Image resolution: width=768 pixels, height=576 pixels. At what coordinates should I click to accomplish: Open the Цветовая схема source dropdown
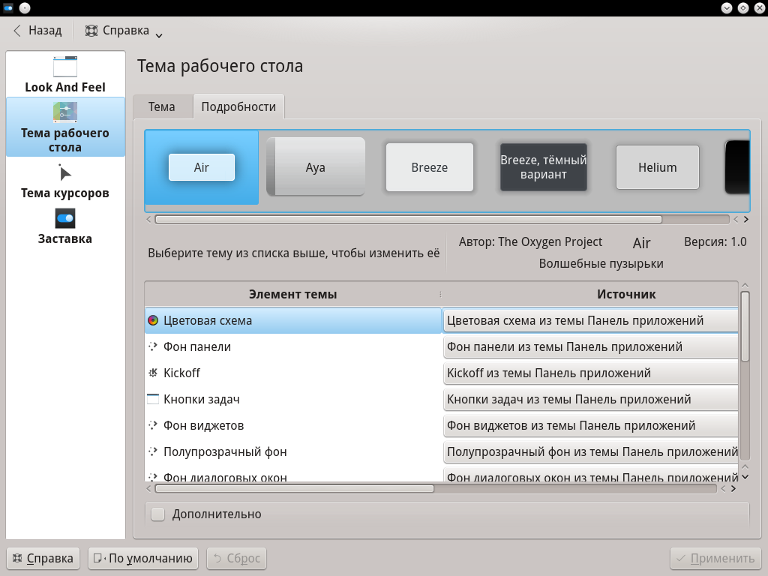590,320
